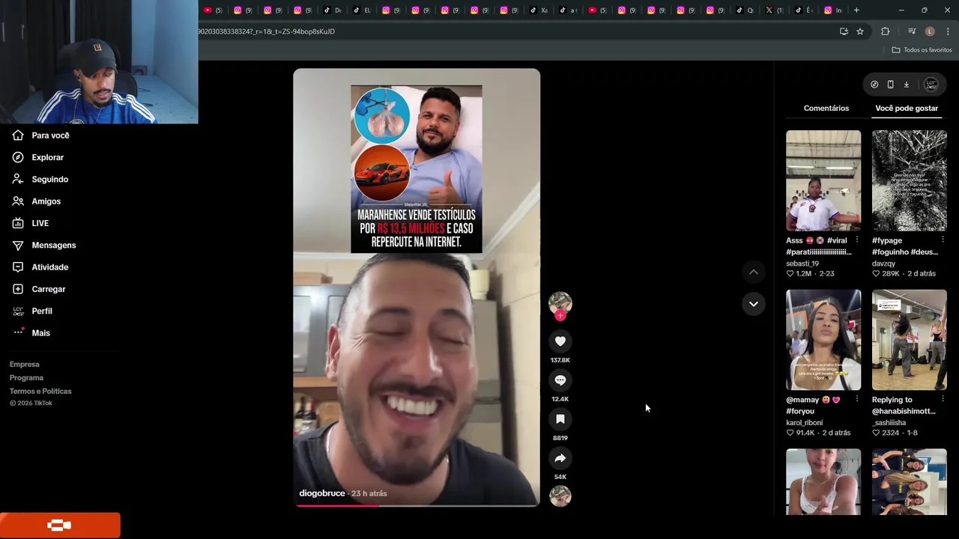Bookmark this page with the star icon
Viewport: 959px width, 539px height.
coord(860,31)
